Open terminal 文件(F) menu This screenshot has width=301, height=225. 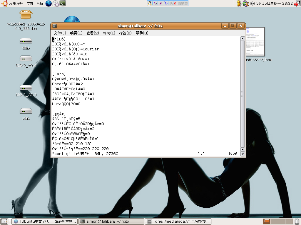(60, 33)
